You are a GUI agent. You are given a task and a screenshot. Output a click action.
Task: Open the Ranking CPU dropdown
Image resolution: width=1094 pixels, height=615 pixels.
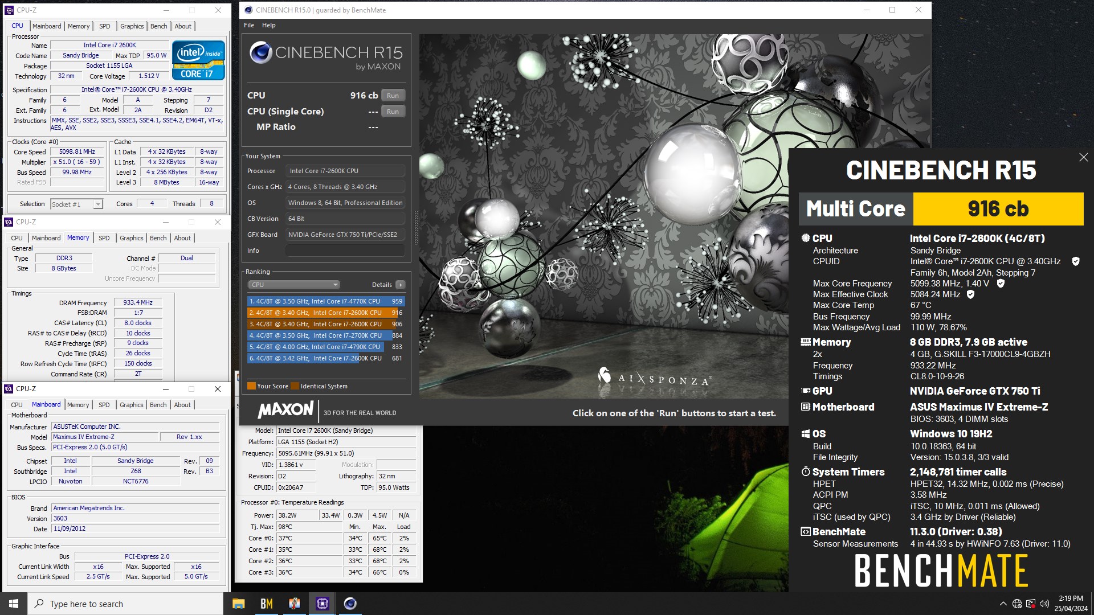click(294, 285)
